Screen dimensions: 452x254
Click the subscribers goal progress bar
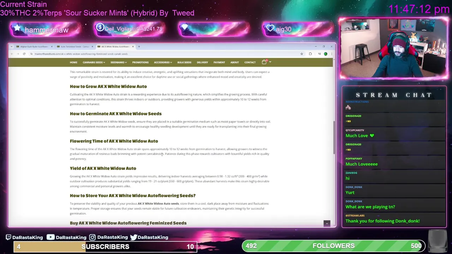coord(105,246)
